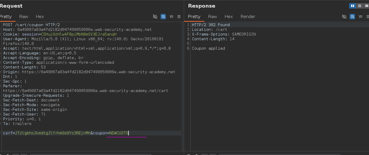Click X-Frame-Options: SAMEORIGIN header
Image resolution: width=369 pixels, height=155 pixels.
pyautogui.click(x=224, y=34)
